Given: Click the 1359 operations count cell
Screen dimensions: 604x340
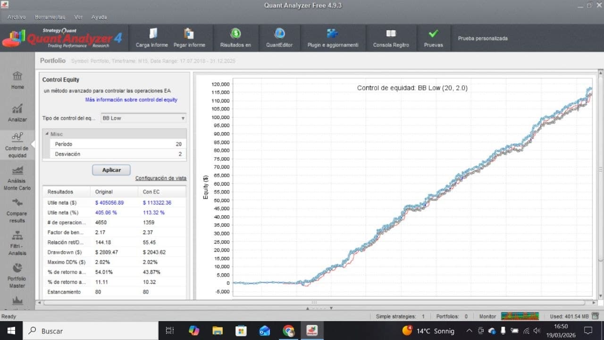Looking at the screenshot, I should coord(148,222).
